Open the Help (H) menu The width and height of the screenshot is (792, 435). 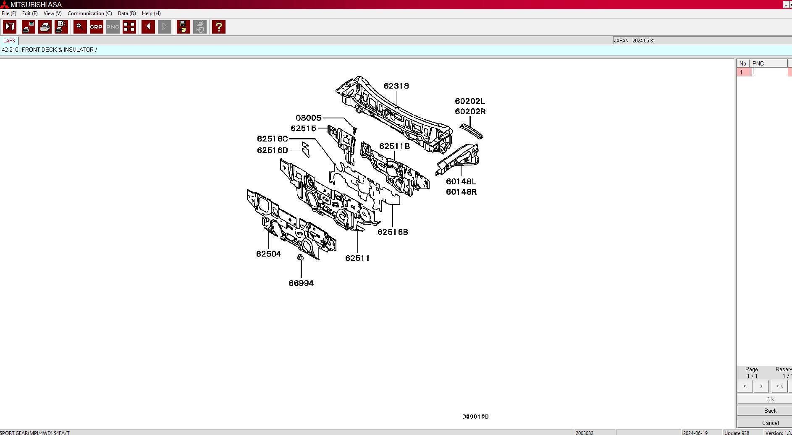[x=151, y=13]
